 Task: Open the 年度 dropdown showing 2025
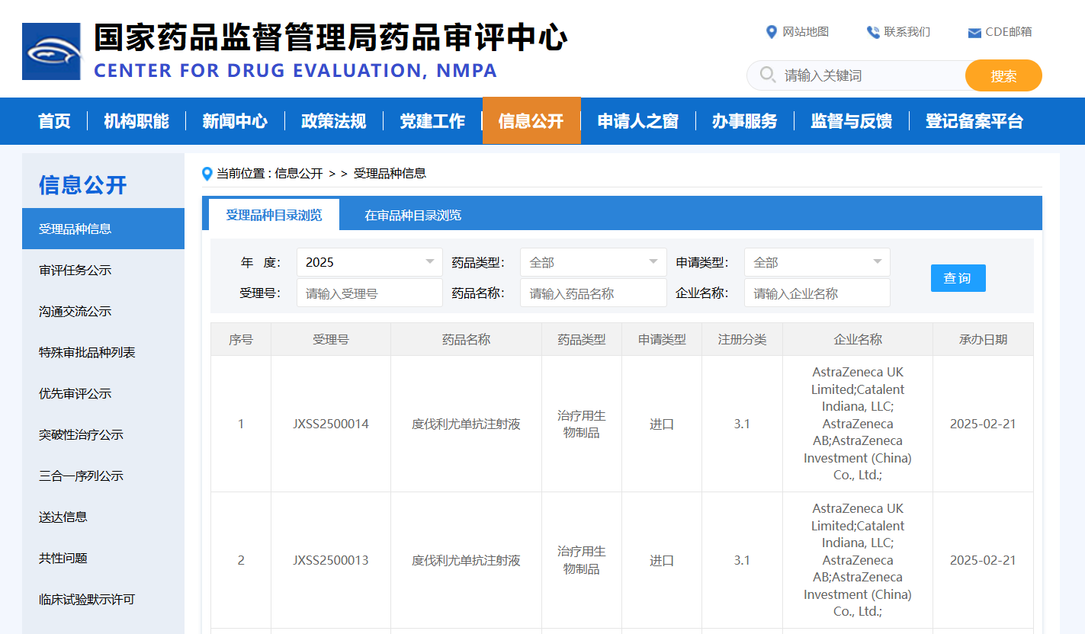tap(369, 262)
